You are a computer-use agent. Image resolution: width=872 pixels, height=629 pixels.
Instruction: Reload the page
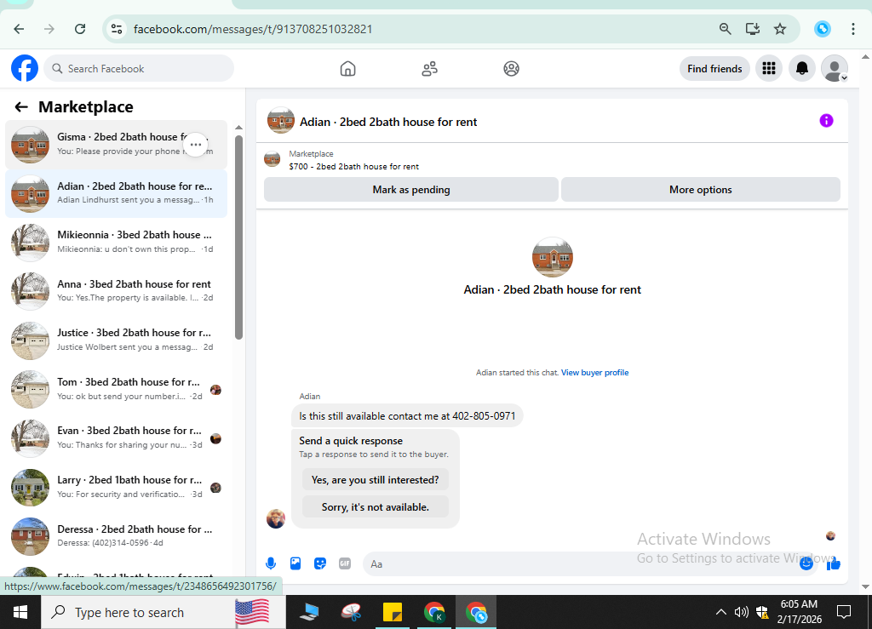coord(80,29)
